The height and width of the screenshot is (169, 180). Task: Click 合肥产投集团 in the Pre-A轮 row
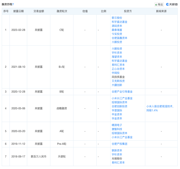pyautogui.click(x=119, y=144)
